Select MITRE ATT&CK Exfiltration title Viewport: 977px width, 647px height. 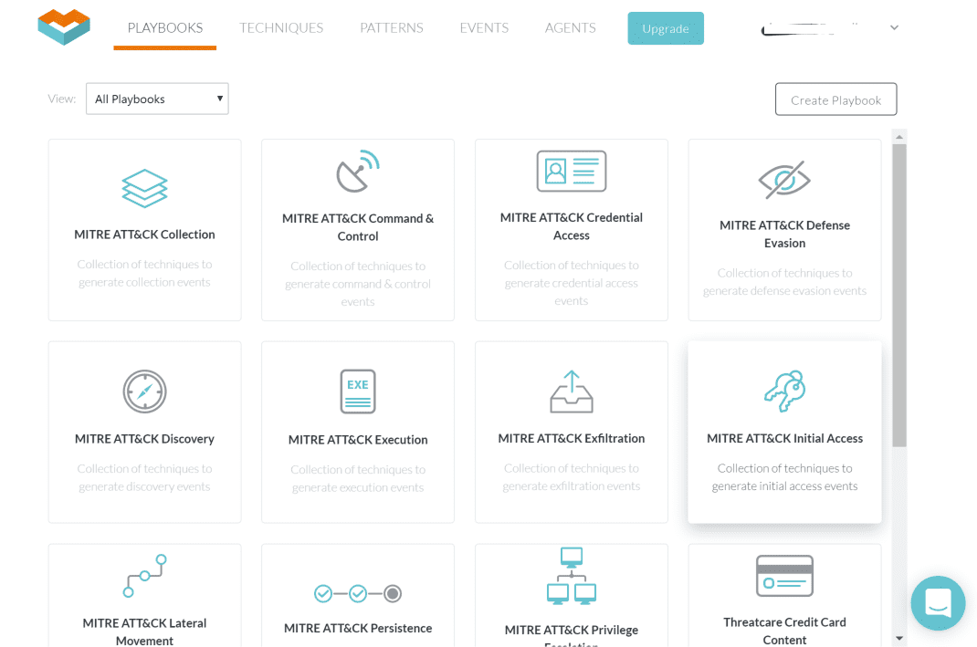(x=572, y=438)
